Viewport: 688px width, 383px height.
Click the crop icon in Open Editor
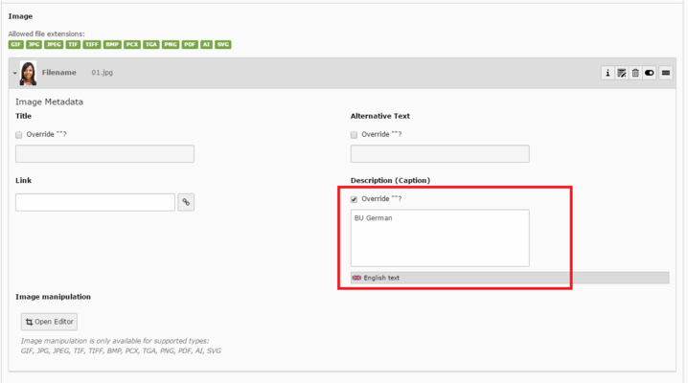coord(29,322)
